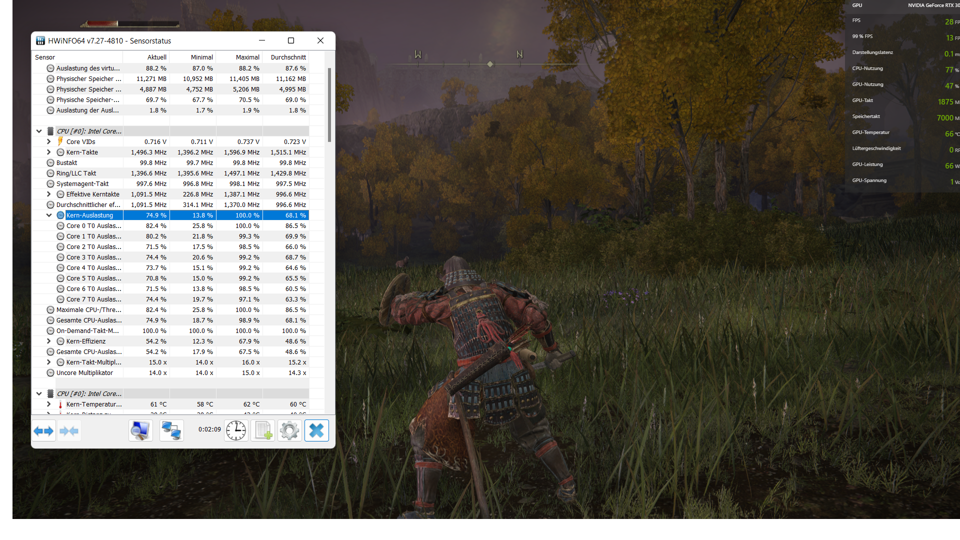Collapse the Kern-Auslastung tree node
The width and height of the screenshot is (960, 540).
point(49,215)
